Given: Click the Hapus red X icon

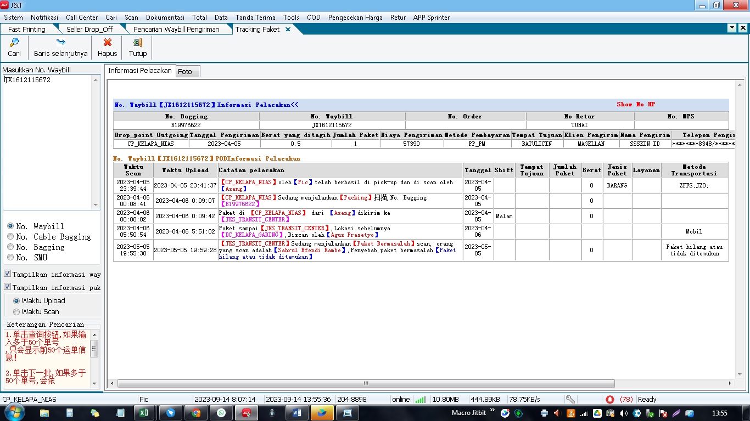Looking at the screenshot, I should click(108, 42).
